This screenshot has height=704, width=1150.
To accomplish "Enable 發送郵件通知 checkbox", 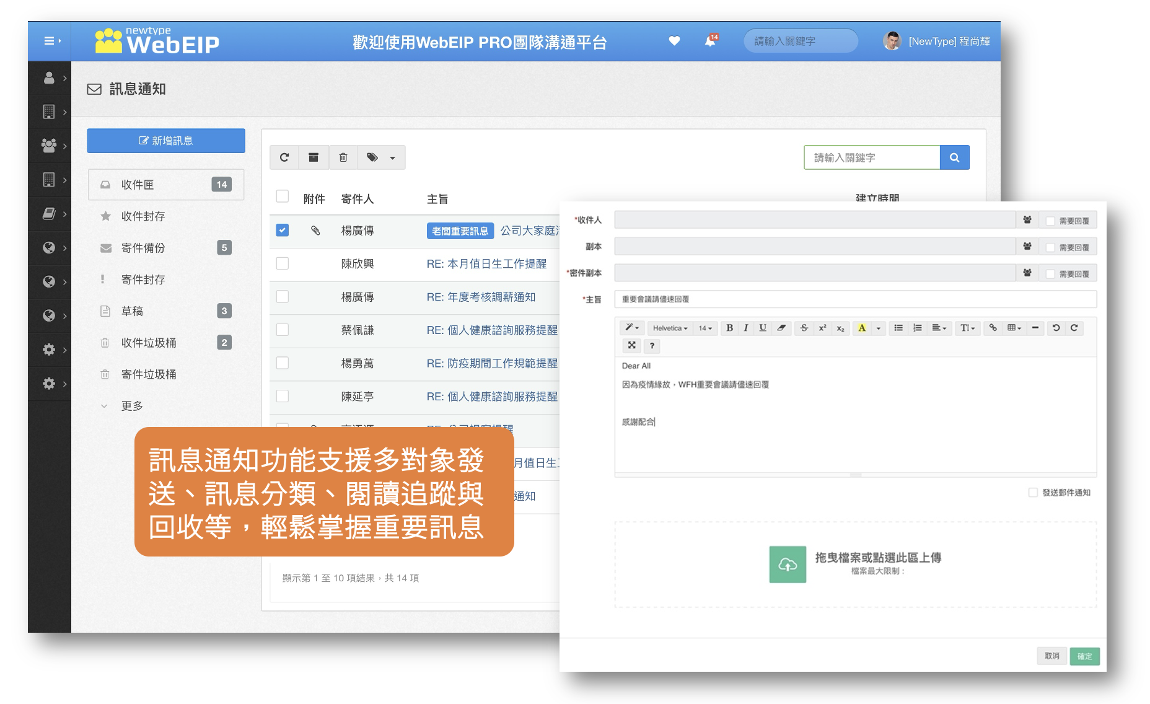I will [x=1033, y=493].
